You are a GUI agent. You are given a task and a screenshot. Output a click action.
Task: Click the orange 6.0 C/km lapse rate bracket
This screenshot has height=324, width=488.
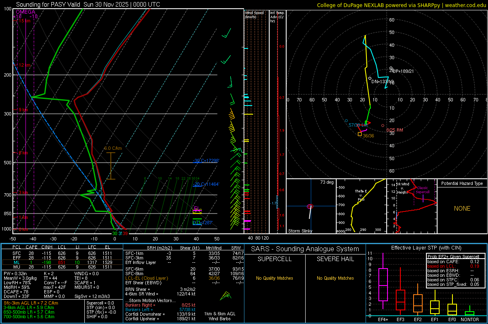tap(111, 166)
